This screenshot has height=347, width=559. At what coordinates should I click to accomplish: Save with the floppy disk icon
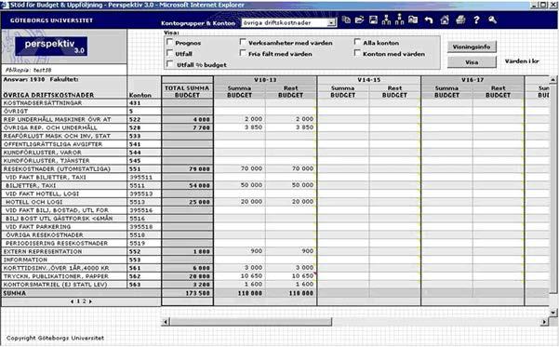click(373, 20)
